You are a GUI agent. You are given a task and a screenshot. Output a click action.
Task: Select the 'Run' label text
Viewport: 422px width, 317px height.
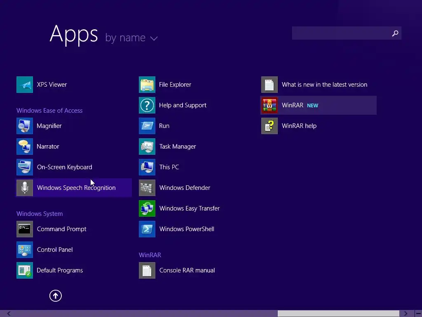[164, 126]
